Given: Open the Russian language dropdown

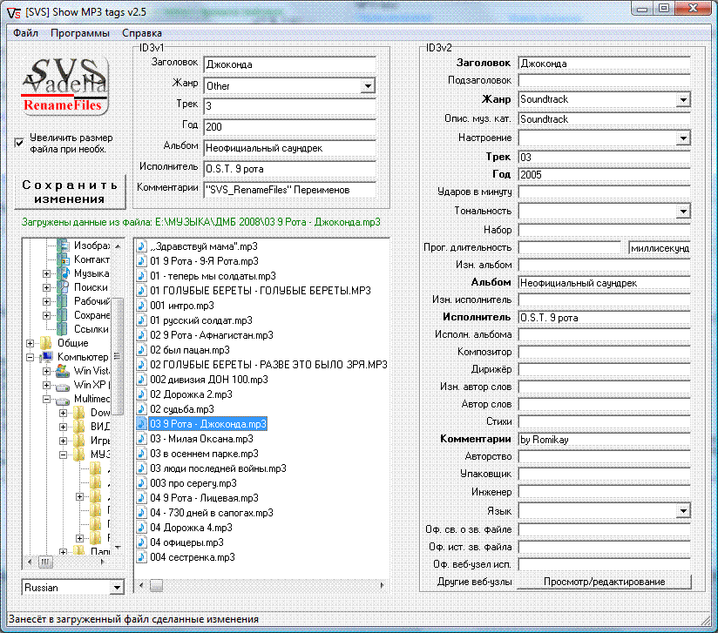Looking at the screenshot, I should (118, 588).
